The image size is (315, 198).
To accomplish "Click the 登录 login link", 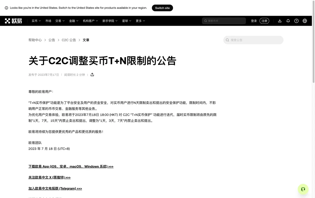I will coord(254,21).
